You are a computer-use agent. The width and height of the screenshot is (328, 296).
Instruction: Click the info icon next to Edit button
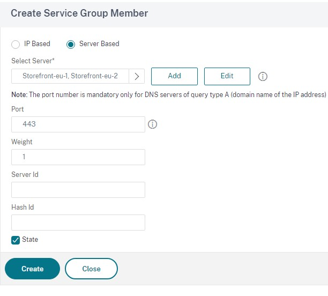click(263, 76)
